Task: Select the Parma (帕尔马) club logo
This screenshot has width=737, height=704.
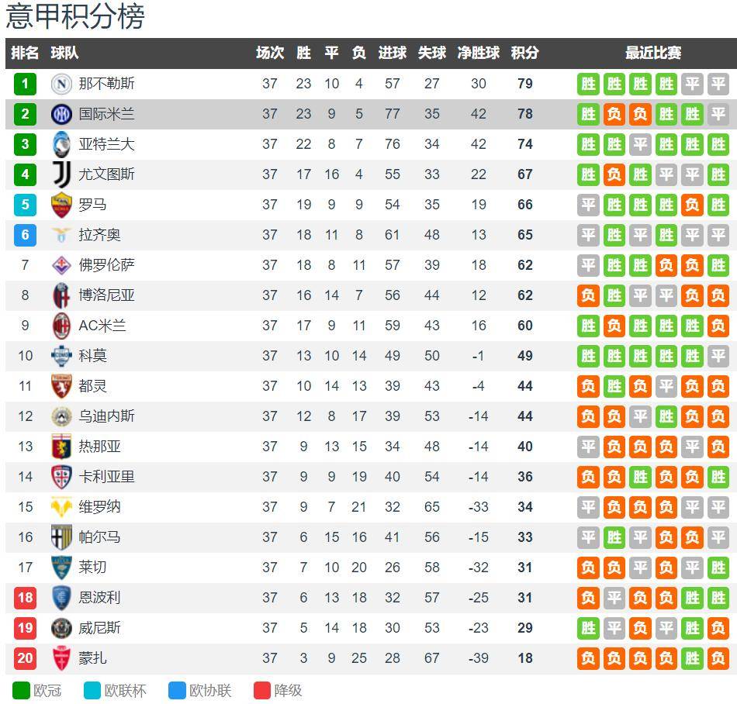Action: click(61, 537)
